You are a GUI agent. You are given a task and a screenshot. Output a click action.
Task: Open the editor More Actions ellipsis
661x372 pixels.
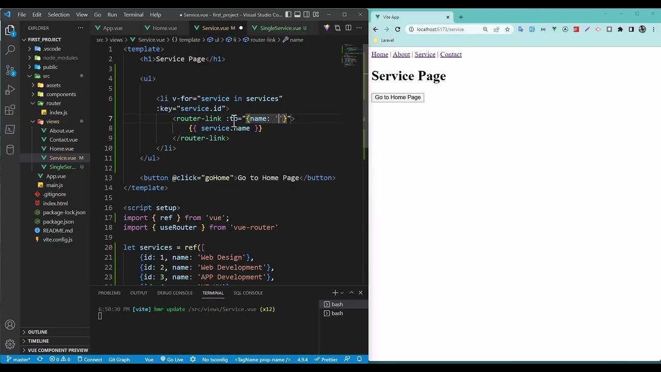click(359, 28)
